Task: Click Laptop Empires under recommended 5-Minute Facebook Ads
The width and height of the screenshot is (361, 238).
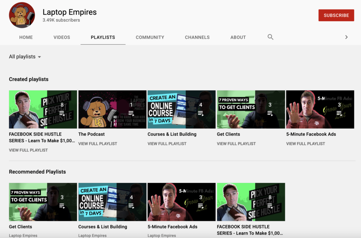Action: coord(161,236)
